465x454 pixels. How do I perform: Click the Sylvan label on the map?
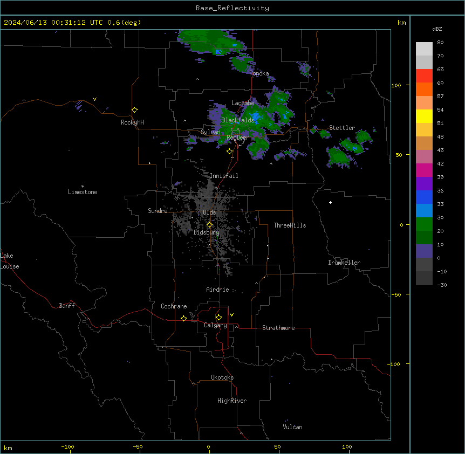coord(210,132)
